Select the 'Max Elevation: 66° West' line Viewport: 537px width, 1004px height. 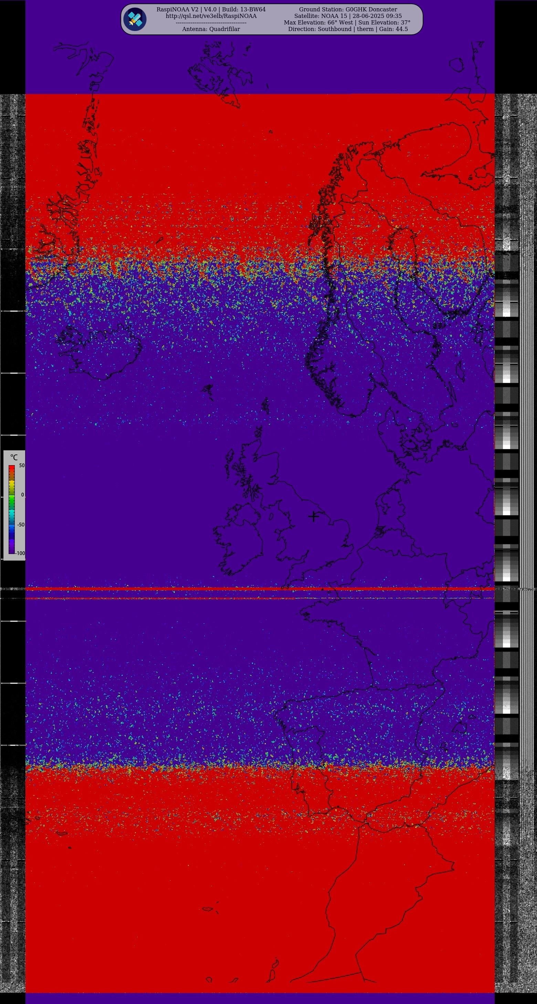point(347,23)
